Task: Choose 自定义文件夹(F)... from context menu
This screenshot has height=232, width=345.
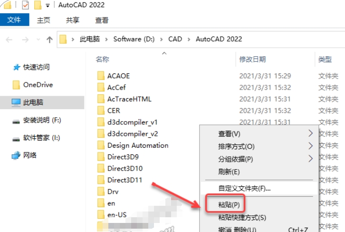Action: [x=259, y=188]
